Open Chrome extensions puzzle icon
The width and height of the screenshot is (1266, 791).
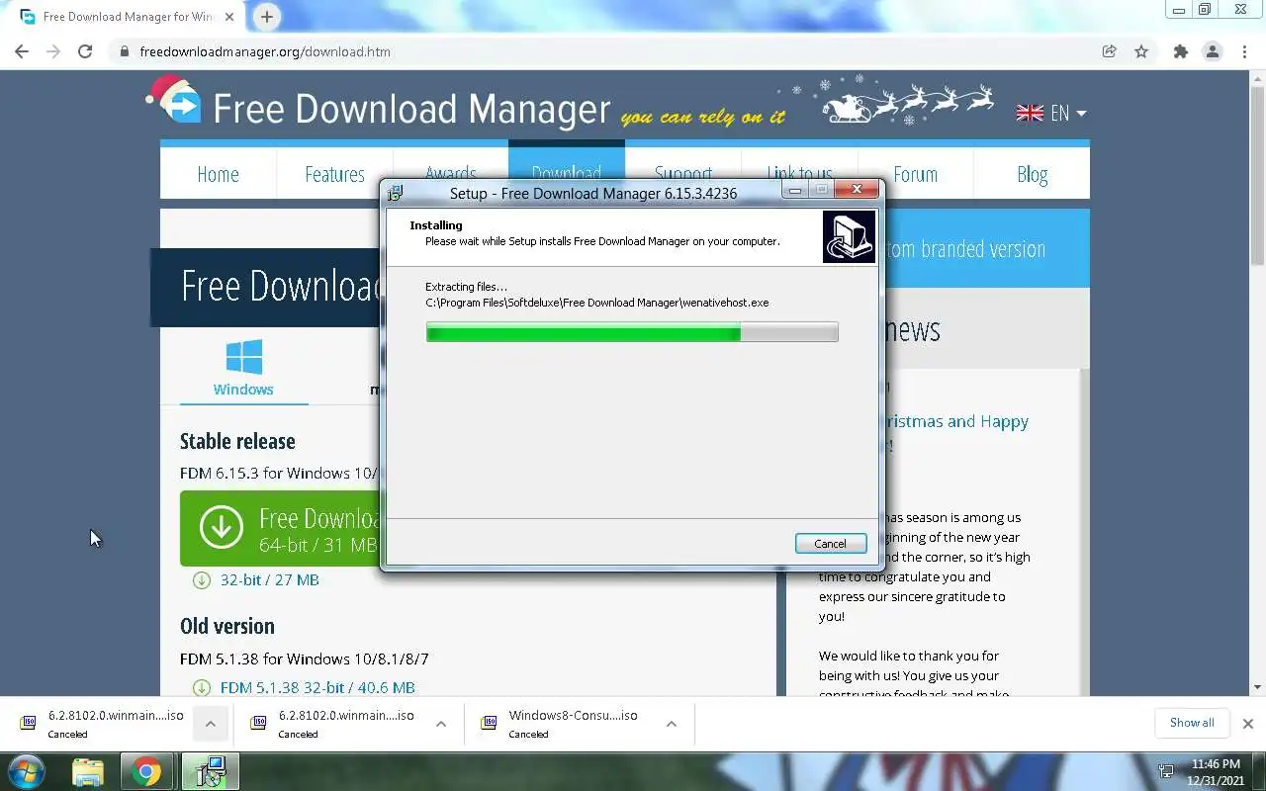(x=1180, y=51)
